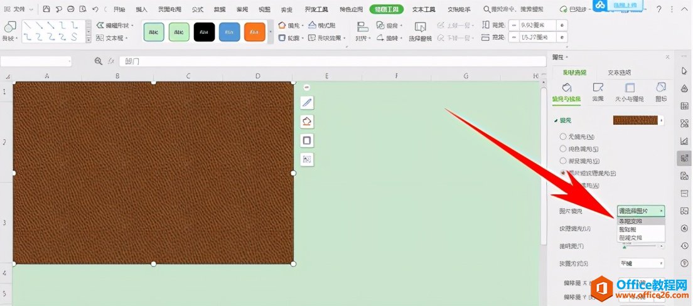Screen dimensions: 693x306
Task: Open the Selection Pane from the ribbon
Action: [420, 31]
